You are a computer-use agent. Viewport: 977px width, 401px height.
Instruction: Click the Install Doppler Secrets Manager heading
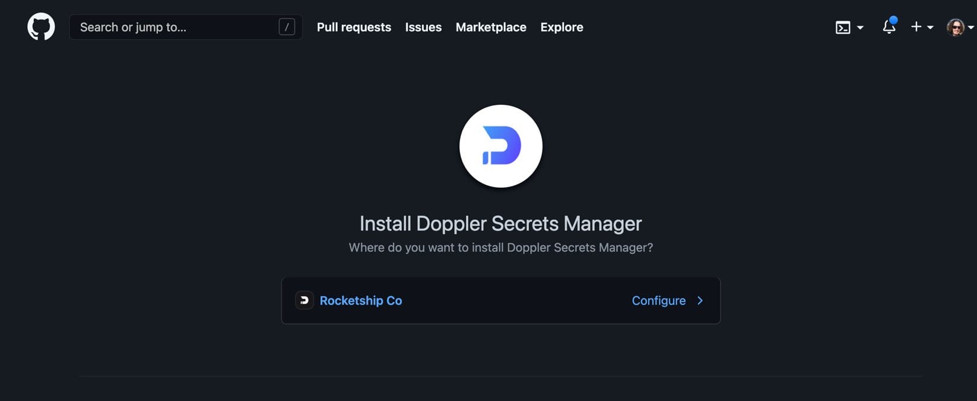tap(501, 223)
